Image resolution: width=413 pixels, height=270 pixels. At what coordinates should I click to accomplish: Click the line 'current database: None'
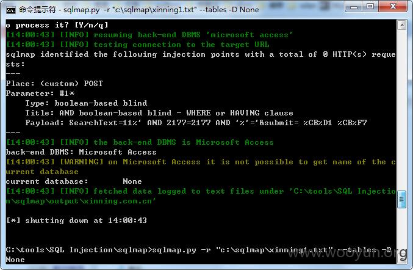74,181
